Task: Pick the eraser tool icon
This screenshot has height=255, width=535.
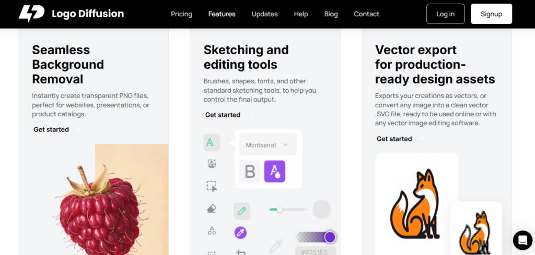Action: (212, 209)
